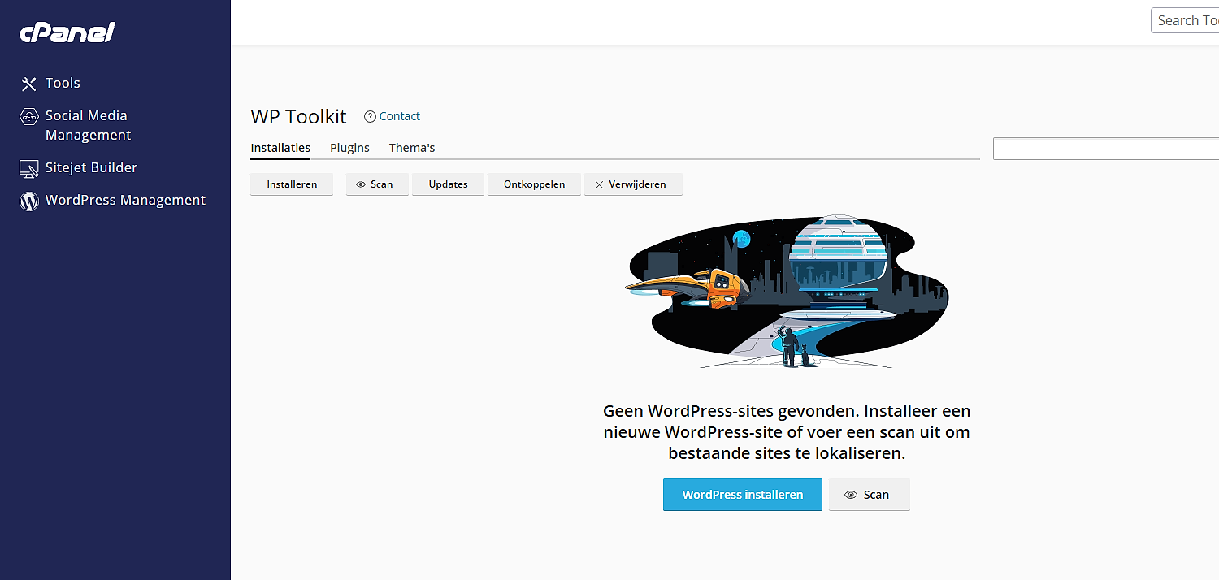Follow the Contact link

coord(399,116)
